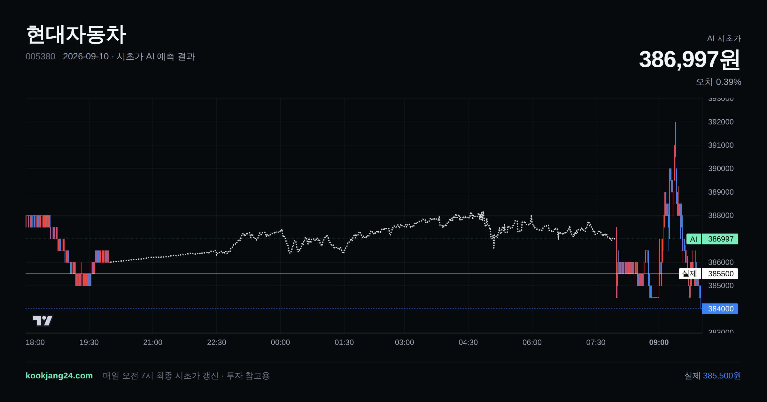Screen dimensions: 767x402
Task: Click the 385000 price axis label
Action: tap(721, 286)
